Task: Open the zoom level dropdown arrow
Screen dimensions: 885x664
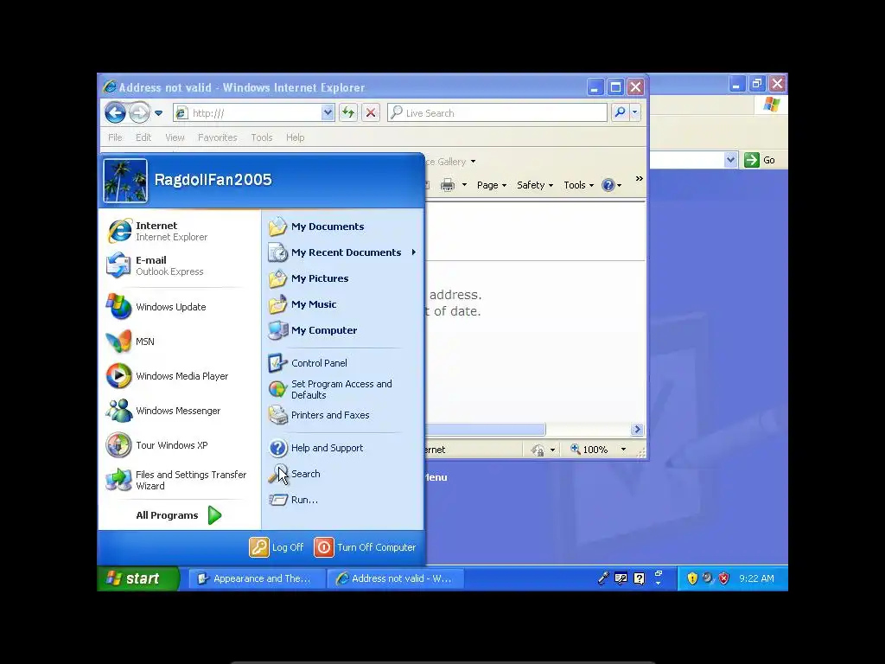Action: 623,450
